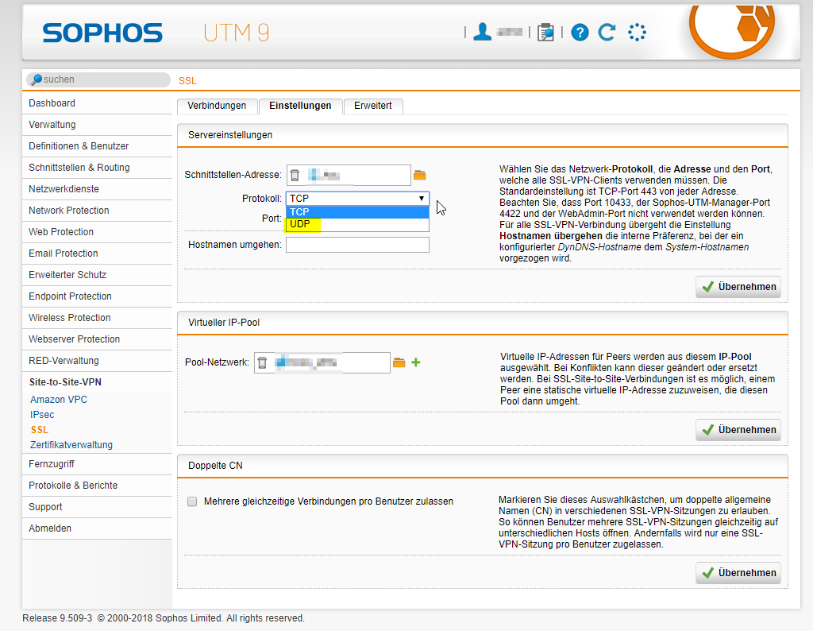
Task: Click green plus icon beside Pool-Netzwerk
Action: pos(416,362)
